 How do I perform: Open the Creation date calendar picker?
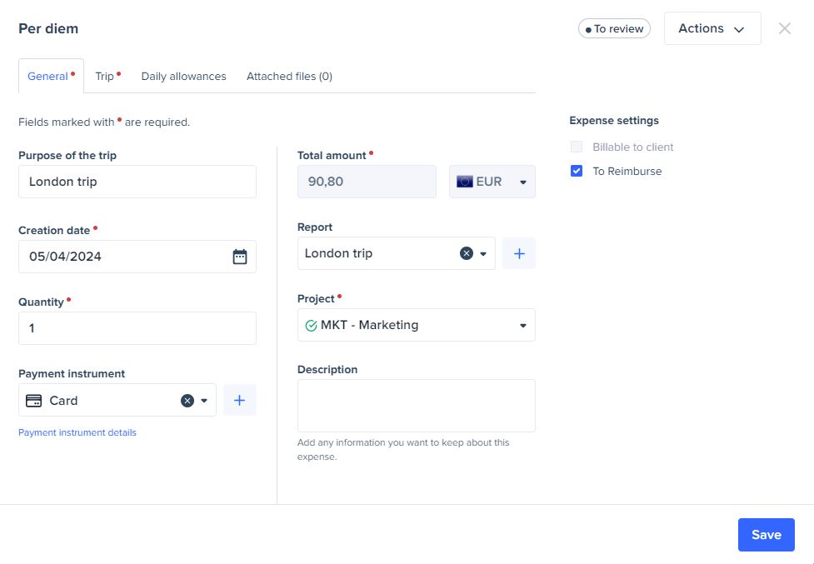point(239,257)
